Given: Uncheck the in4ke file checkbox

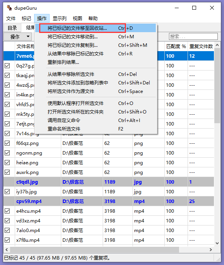Looking at the screenshot, I should 7,95.
